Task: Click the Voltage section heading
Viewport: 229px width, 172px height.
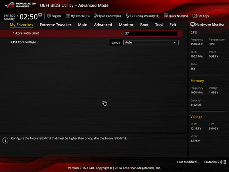Action: point(196,117)
